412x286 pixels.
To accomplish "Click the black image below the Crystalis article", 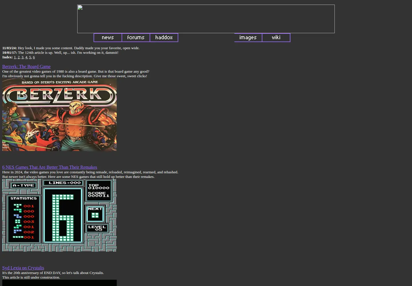I will point(60,283).
